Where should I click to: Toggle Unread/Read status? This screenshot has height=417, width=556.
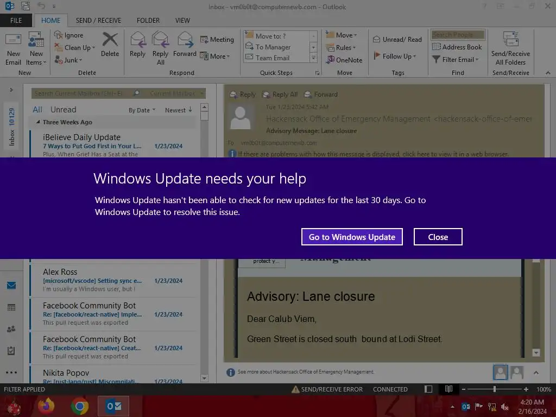pyautogui.click(x=397, y=39)
